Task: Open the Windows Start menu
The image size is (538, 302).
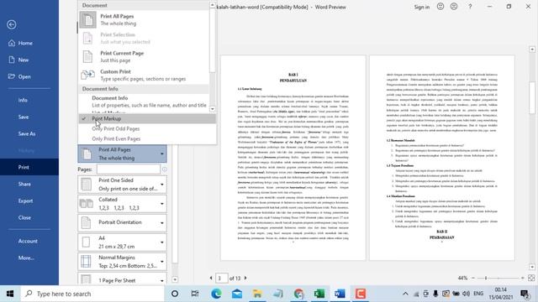Action: point(10,294)
